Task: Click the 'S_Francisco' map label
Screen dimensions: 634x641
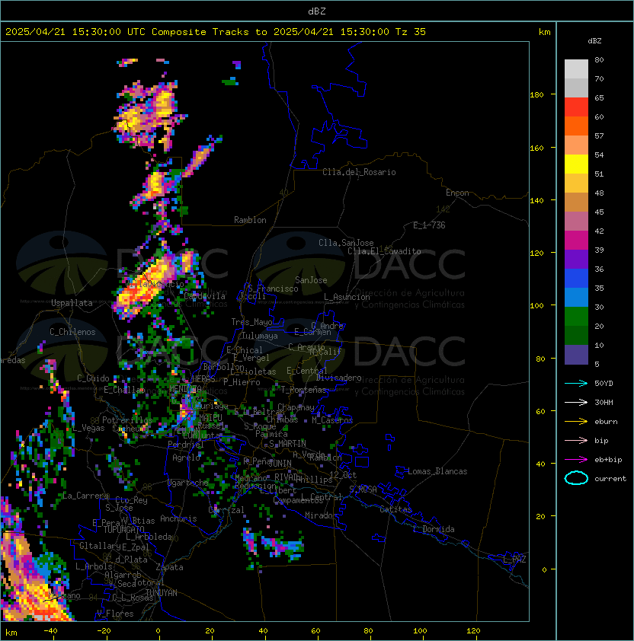Action: 273,289
